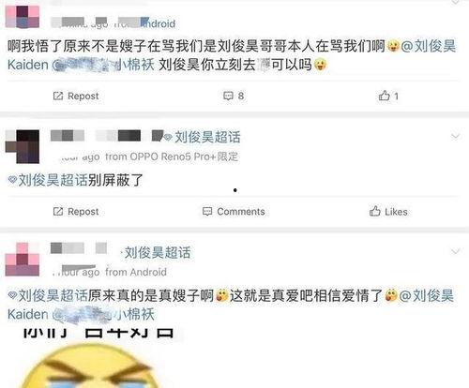Open the first poster's pink avatar
The height and width of the screenshot is (388, 469).
point(23,17)
